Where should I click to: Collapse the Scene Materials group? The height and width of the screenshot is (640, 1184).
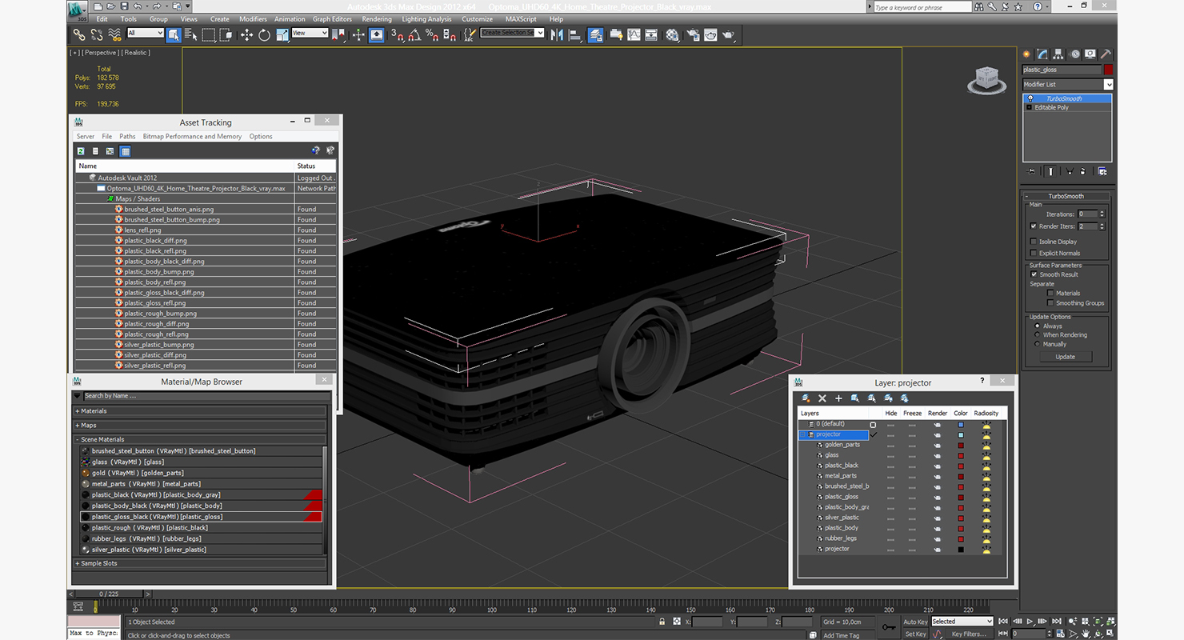point(200,439)
